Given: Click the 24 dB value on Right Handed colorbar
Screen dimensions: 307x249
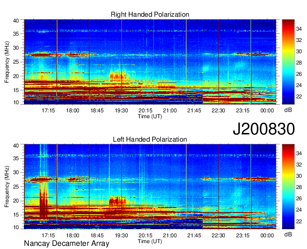Looking at the screenshot, I should point(299,85).
